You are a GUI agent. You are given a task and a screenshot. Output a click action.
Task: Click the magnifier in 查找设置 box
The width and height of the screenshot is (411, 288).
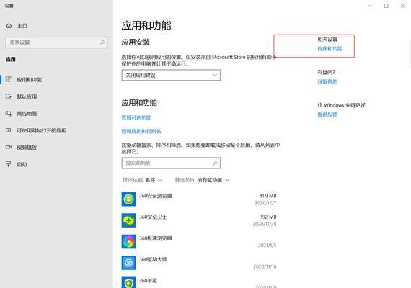coord(102,42)
